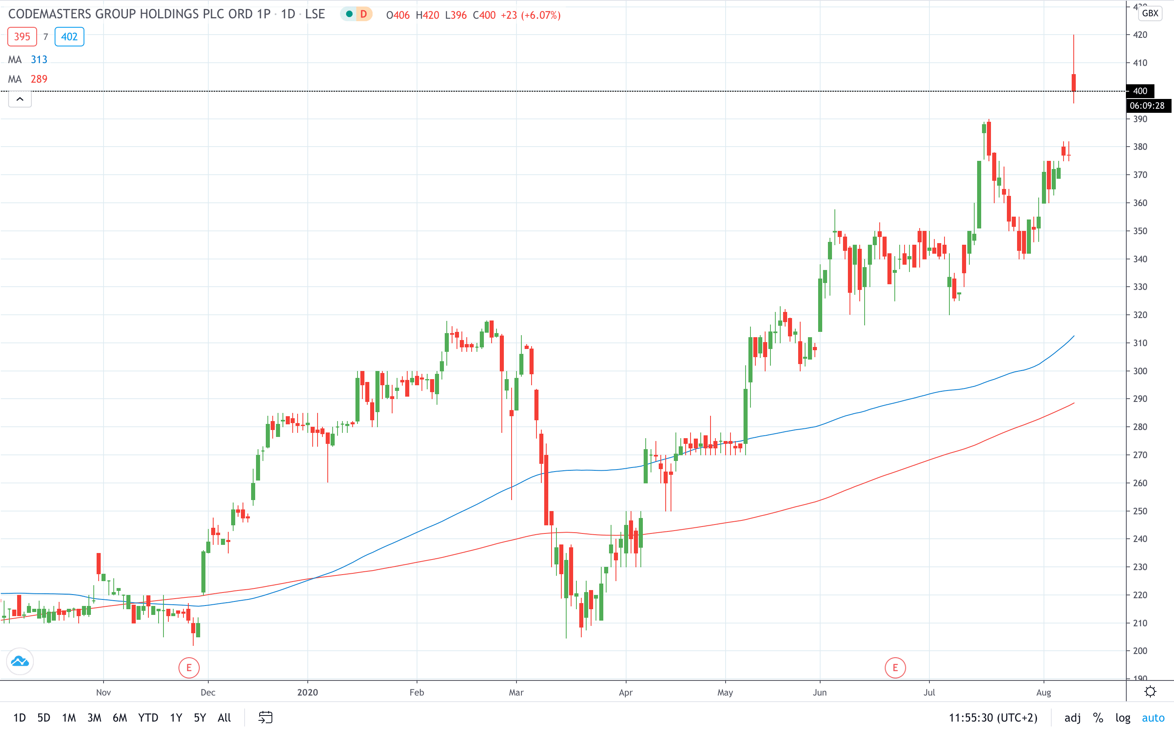The width and height of the screenshot is (1174, 733).
Task: Click the earnings marker in June
Action: 895,667
